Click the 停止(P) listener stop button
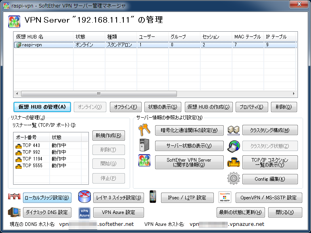The image size is (311, 233). coord(109,178)
